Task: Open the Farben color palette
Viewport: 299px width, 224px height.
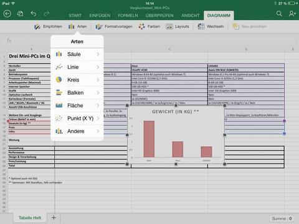Action: (x=149, y=27)
